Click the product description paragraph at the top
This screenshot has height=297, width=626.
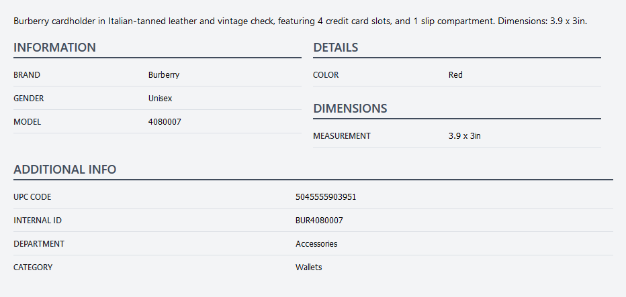(x=300, y=21)
